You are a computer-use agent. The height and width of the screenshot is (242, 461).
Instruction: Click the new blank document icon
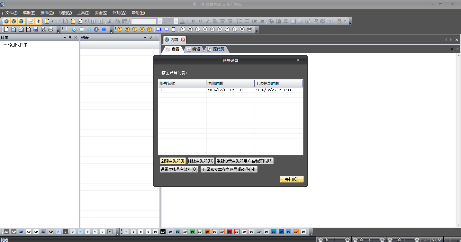click(x=6, y=30)
